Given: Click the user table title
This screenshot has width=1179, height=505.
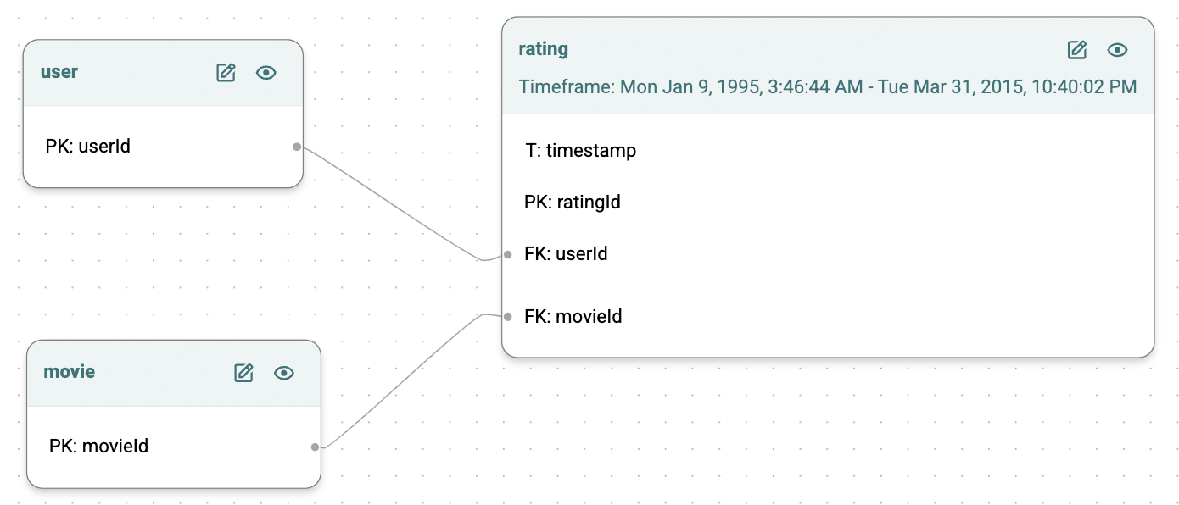Looking at the screenshot, I should 59,72.
